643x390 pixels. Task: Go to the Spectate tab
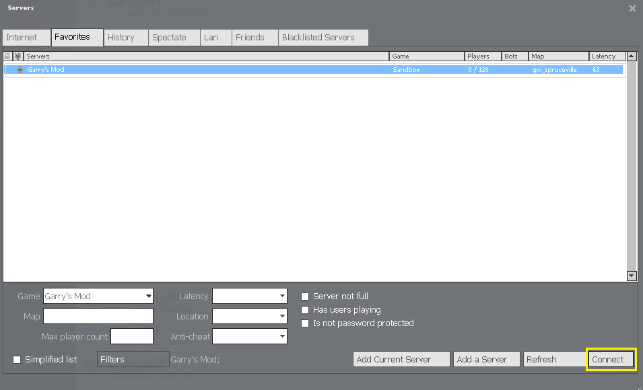(174, 37)
